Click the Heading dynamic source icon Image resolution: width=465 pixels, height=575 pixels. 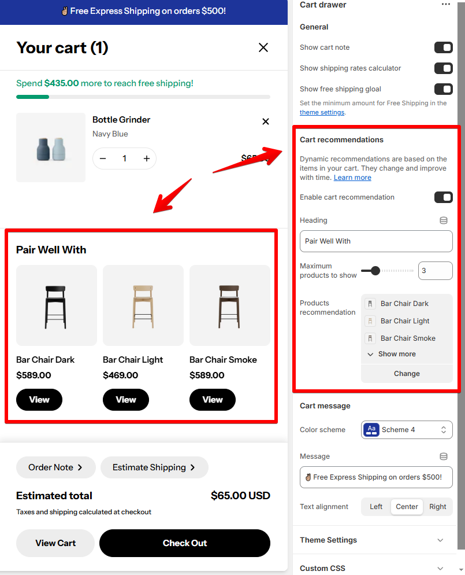(x=444, y=220)
